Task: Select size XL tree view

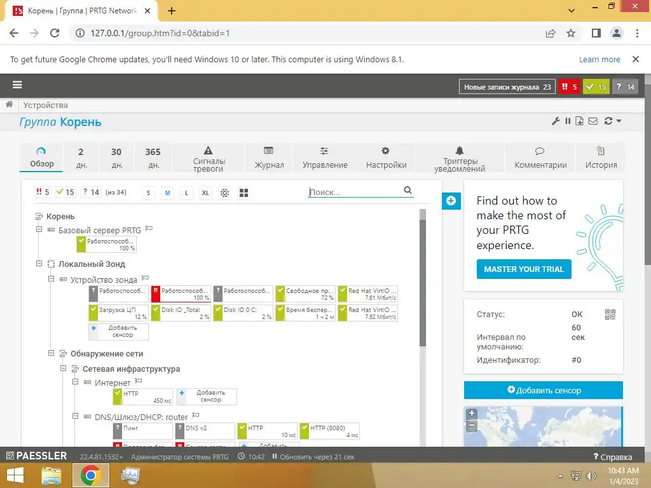Action: coord(205,193)
